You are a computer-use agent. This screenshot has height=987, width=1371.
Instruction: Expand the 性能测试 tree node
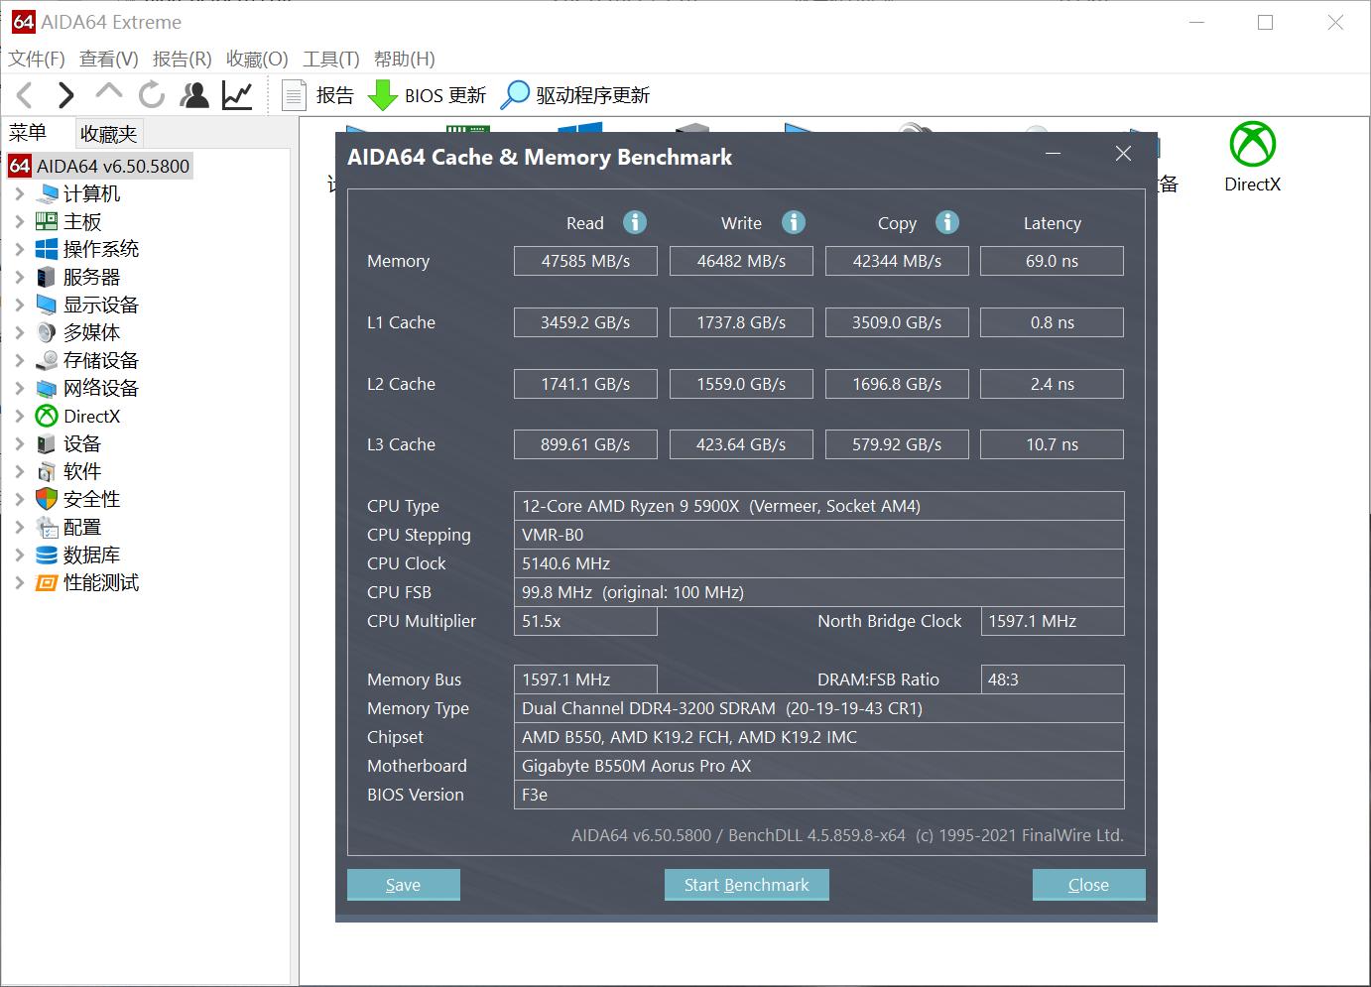click(19, 582)
